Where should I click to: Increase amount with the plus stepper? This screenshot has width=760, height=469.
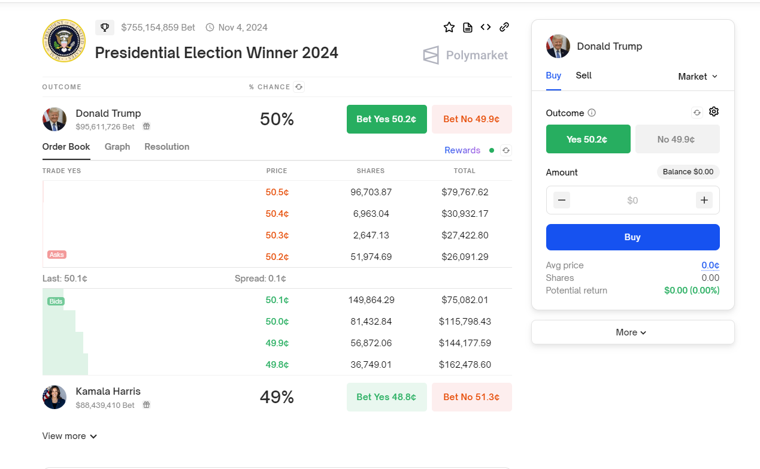pos(704,200)
